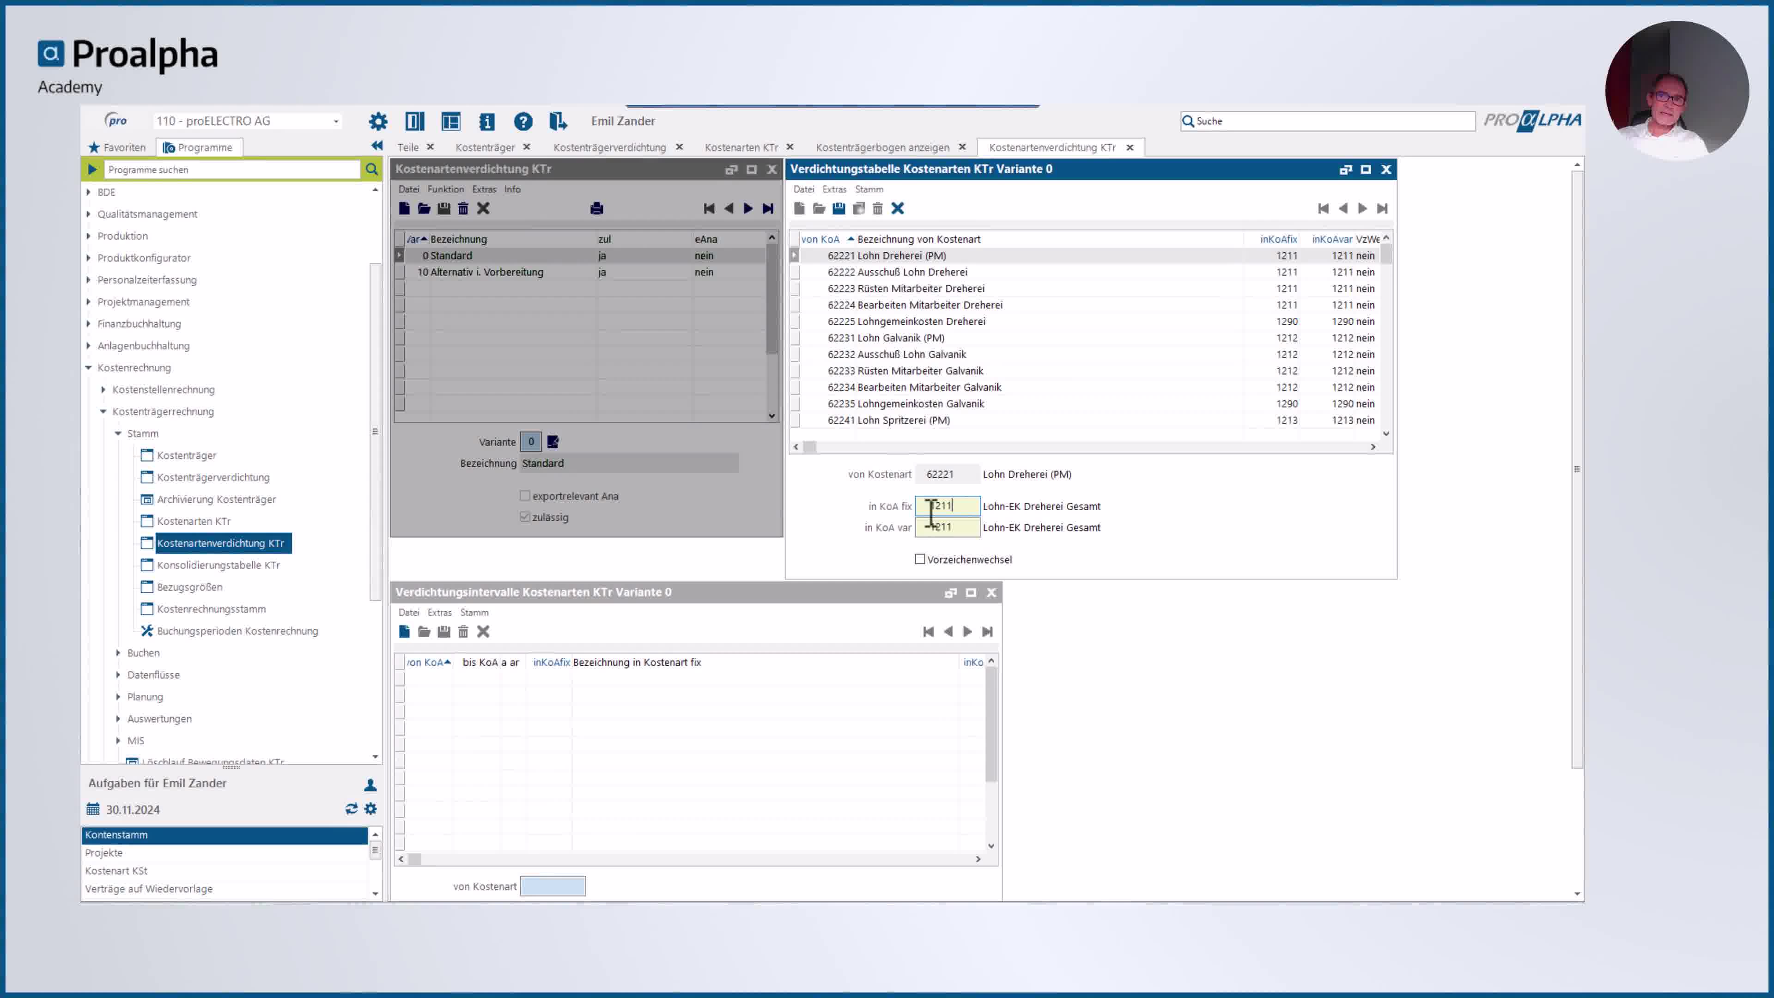Screen dimensions: 1774x998
Task: Enable Vorzeichenwechsel checkbox
Action: pos(920,559)
